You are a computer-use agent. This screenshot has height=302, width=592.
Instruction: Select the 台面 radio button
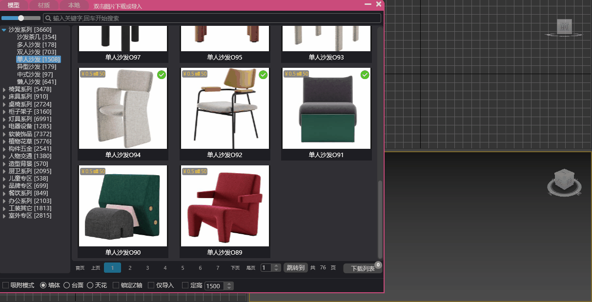(x=67, y=285)
